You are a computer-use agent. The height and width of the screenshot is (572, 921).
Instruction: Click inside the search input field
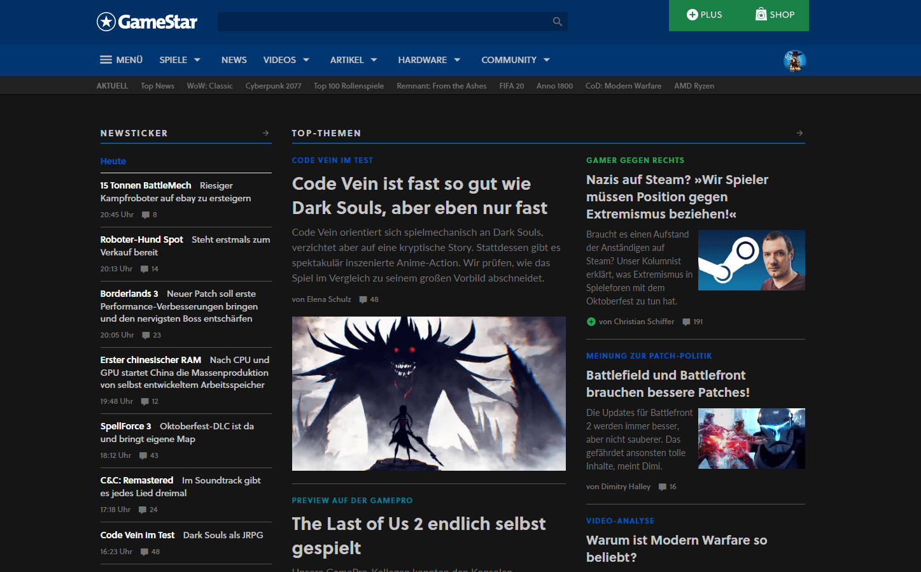(x=382, y=21)
